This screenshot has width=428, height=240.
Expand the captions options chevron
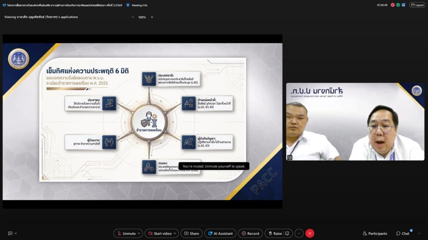[x=15, y=233]
